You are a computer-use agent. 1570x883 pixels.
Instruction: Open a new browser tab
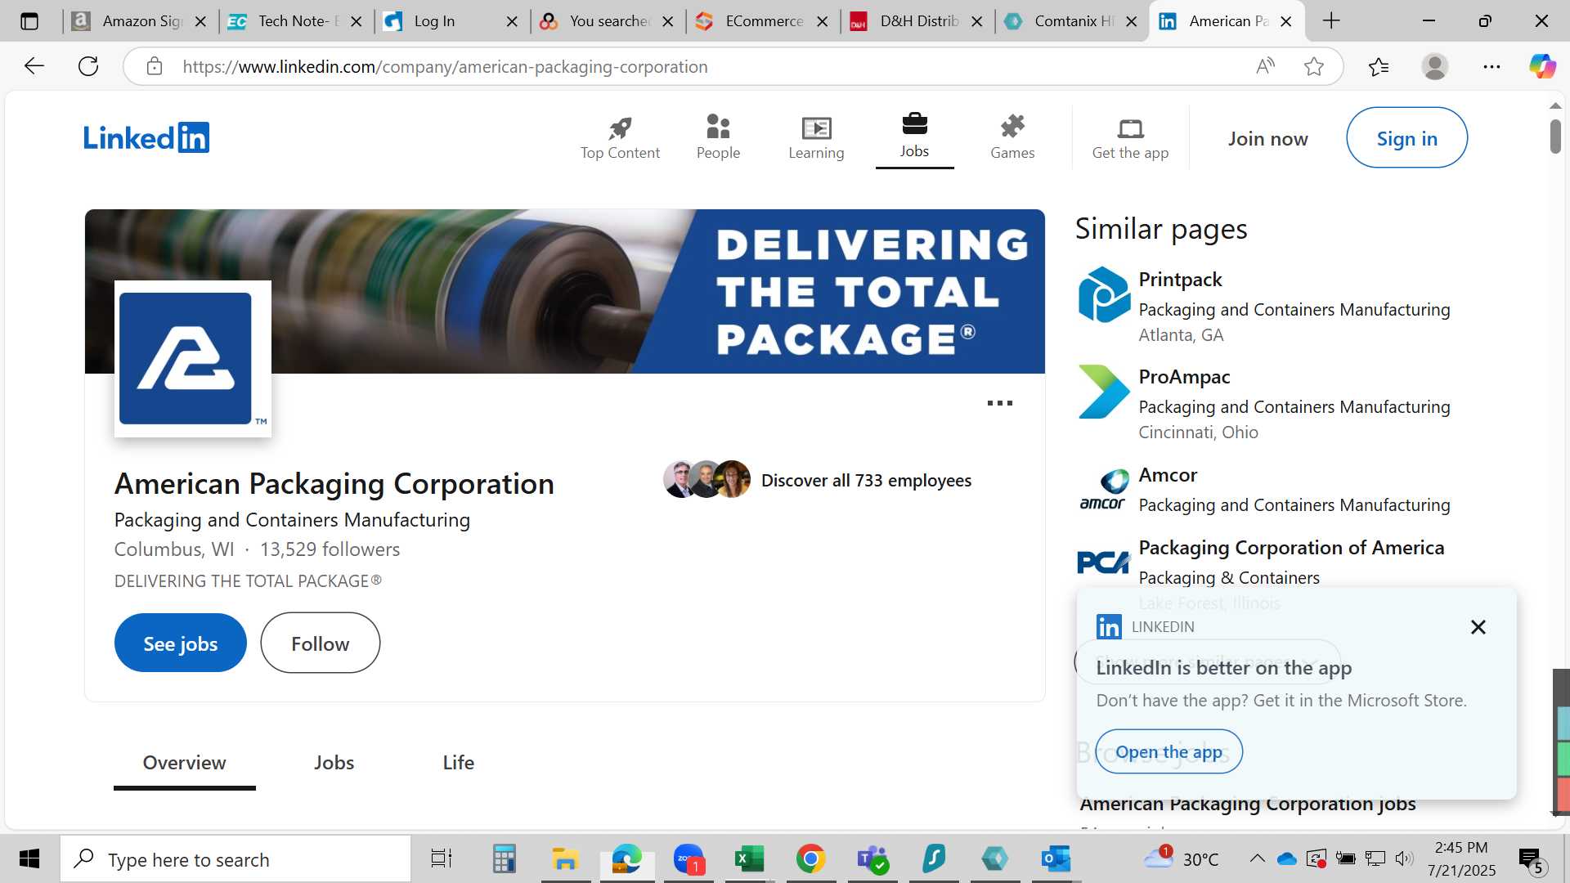[1331, 21]
